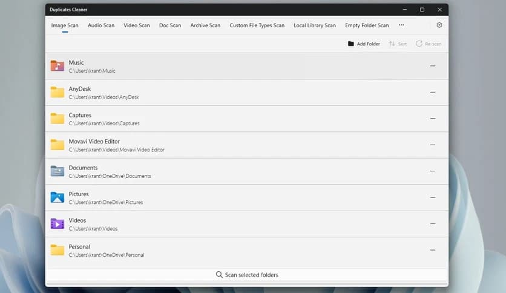Remove the Personal folder with its minus icon
Viewport: 506px width, 293px height.
click(433, 250)
